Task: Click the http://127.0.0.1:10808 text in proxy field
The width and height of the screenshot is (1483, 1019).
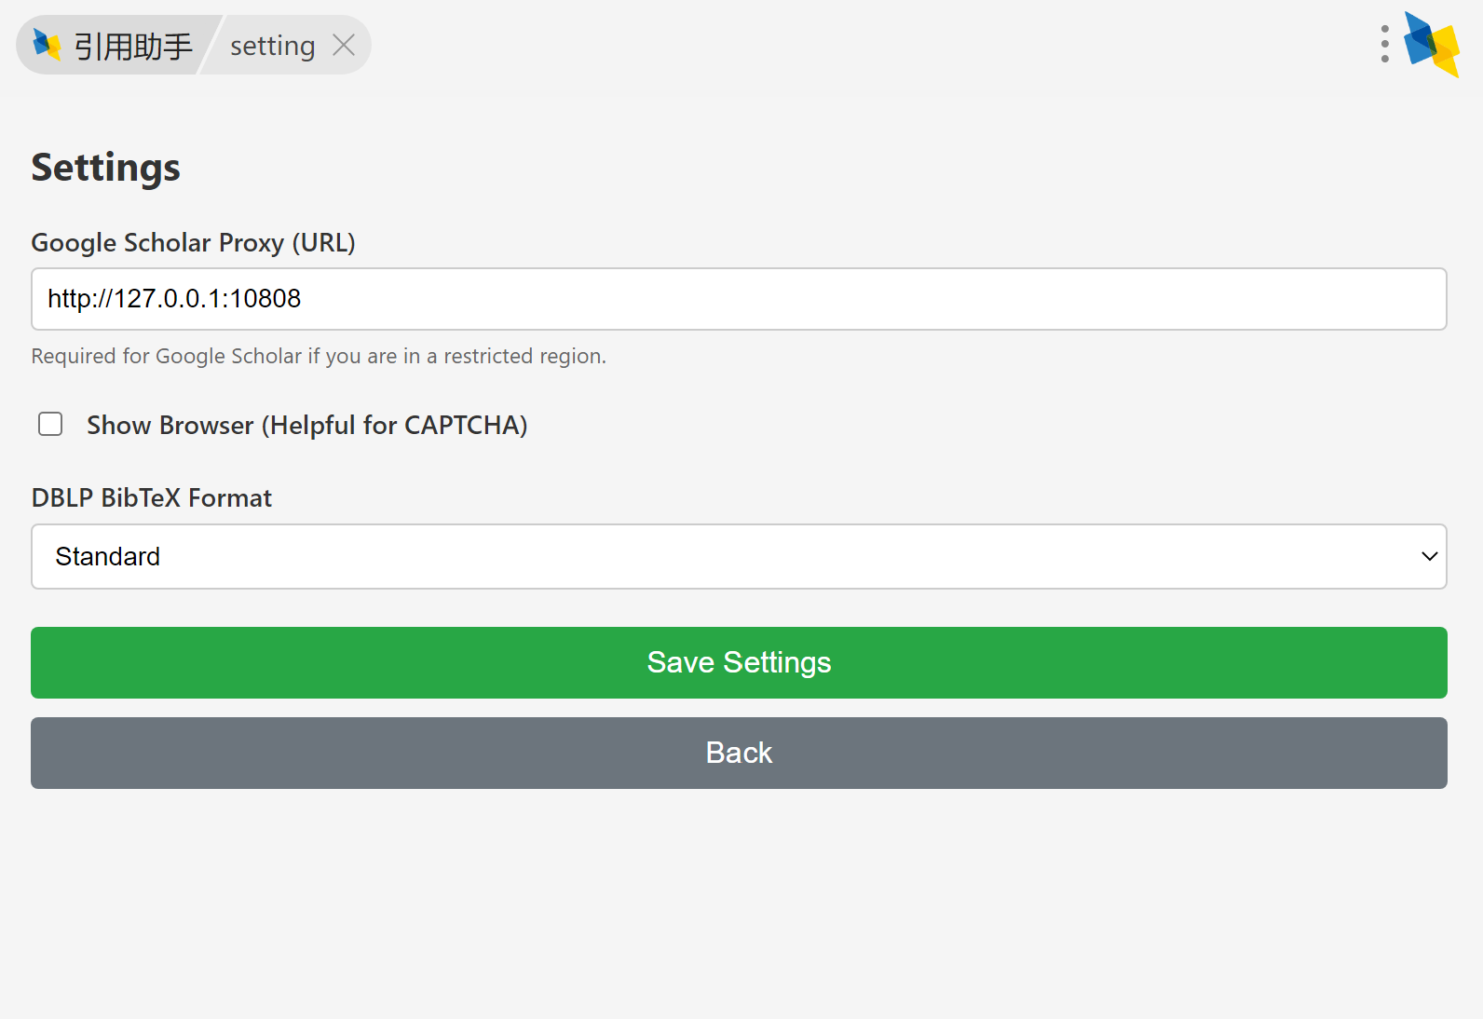Action: click(x=174, y=299)
